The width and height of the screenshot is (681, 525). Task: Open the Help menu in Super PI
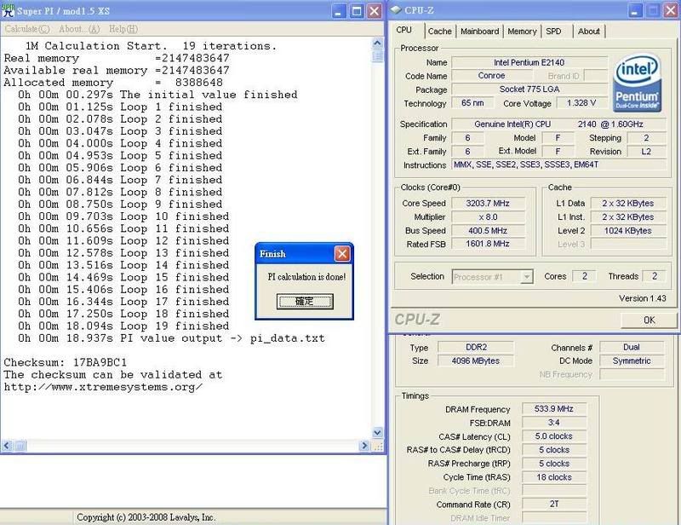pos(123,29)
